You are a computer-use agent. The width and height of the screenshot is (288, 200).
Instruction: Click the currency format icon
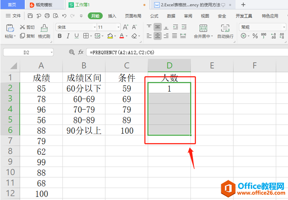coord(244,36)
